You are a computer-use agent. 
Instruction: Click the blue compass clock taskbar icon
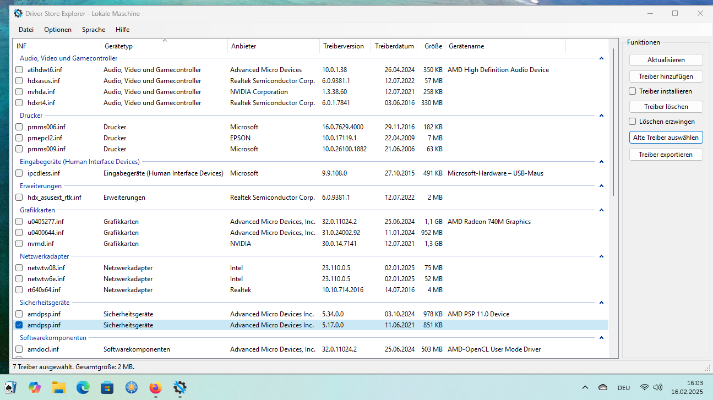pos(132,387)
